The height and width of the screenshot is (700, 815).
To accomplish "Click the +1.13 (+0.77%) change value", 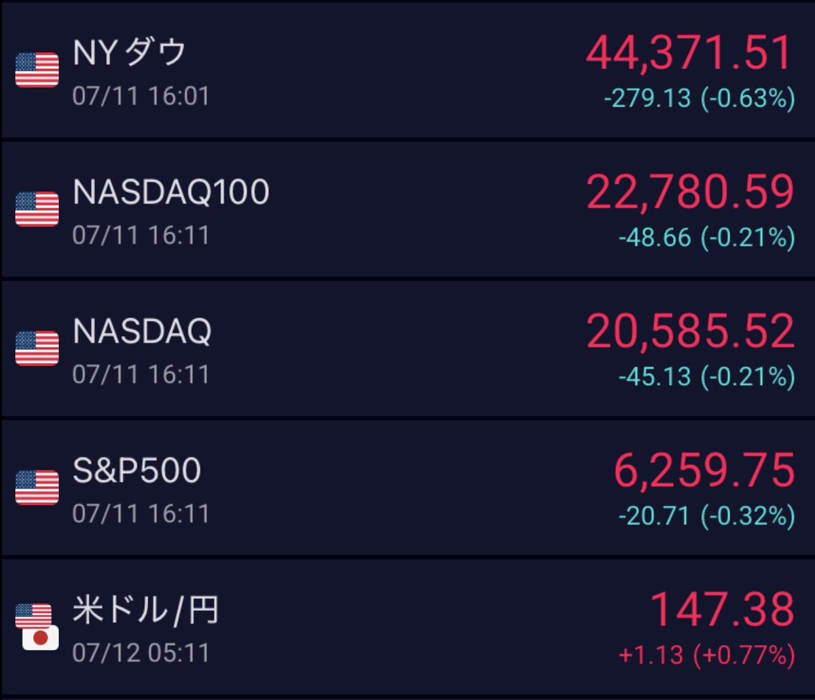I will coord(706,655).
